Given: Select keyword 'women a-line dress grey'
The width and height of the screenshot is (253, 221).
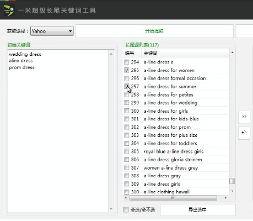Looking at the screenshot, I should click(171, 168).
